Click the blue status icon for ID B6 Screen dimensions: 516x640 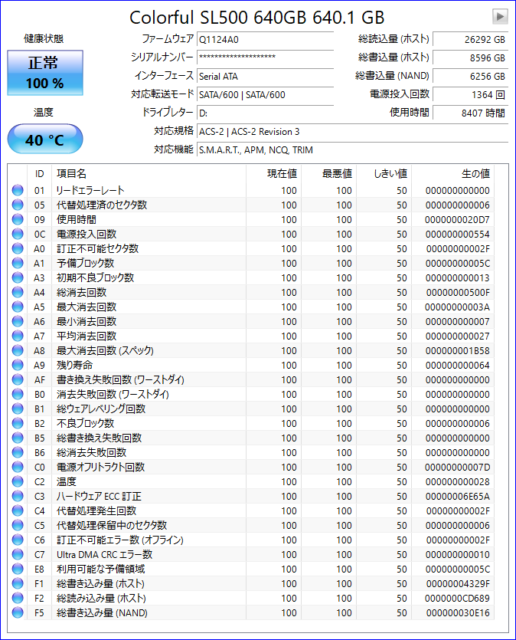[x=18, y=452]
